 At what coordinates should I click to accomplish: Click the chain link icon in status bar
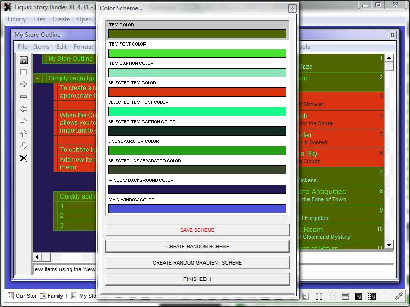399,296
